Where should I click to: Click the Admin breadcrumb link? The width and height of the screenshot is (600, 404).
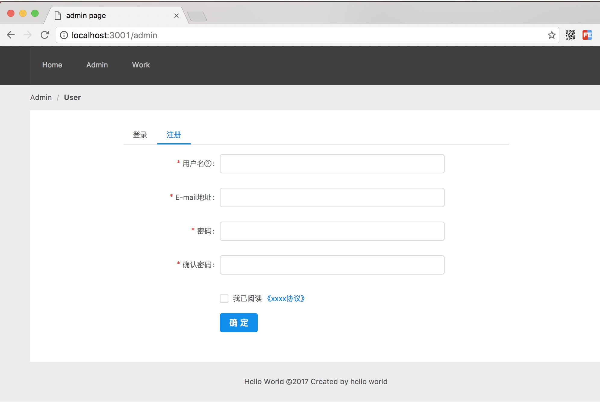point(41,98)
